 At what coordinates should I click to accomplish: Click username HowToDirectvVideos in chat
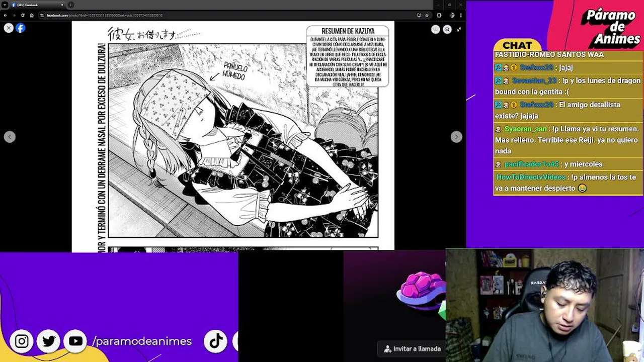[x=531, y=177]
